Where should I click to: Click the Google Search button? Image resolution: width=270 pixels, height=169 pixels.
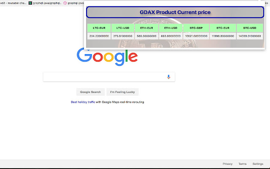coord(90,92)
